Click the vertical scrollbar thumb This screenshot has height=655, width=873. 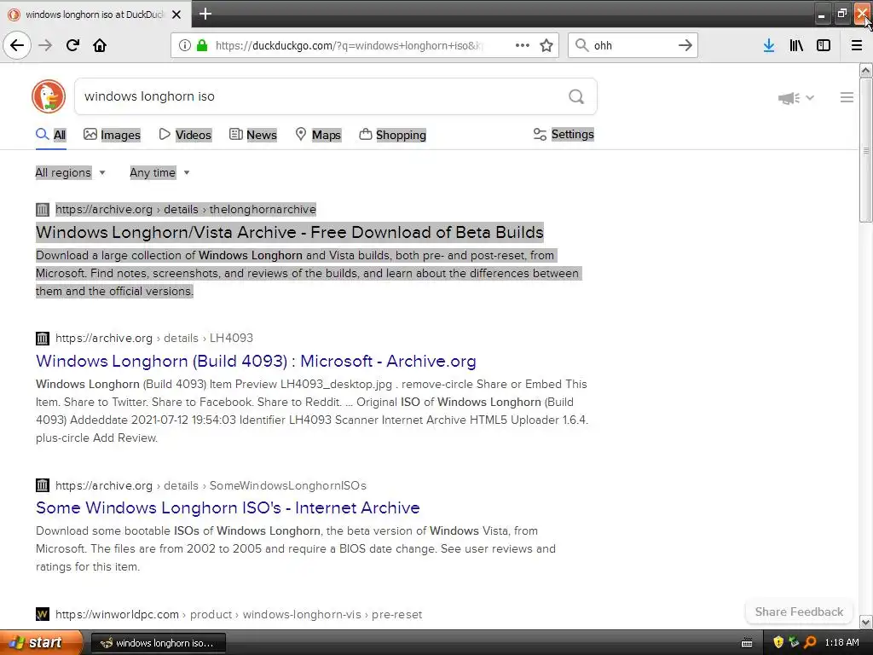(865, 150)
